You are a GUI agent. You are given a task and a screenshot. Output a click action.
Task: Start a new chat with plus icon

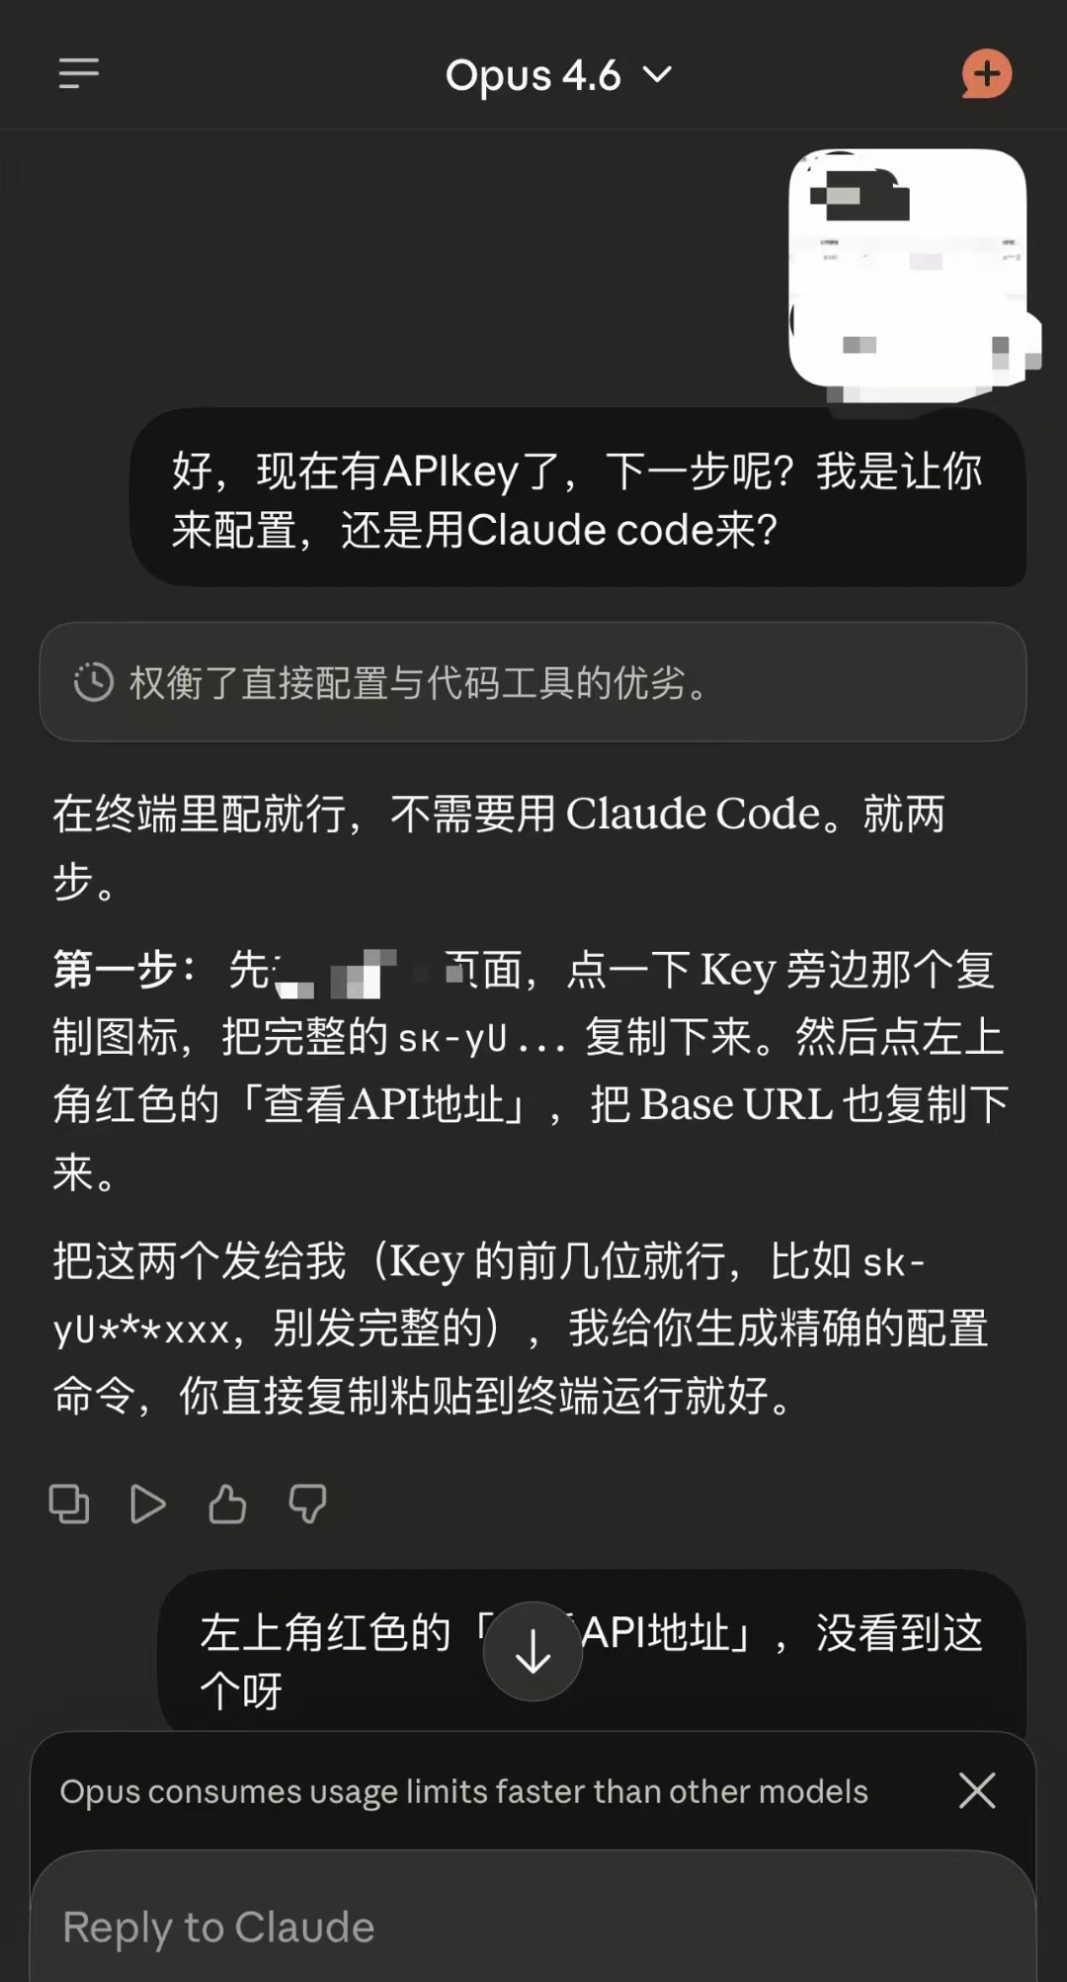[987, 74]
